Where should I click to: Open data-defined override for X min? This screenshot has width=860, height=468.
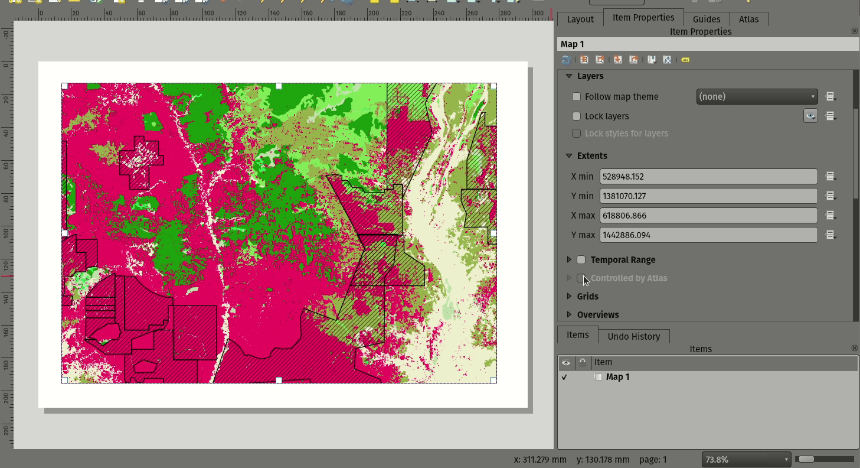pyautogui.click(x=830, y=177)
